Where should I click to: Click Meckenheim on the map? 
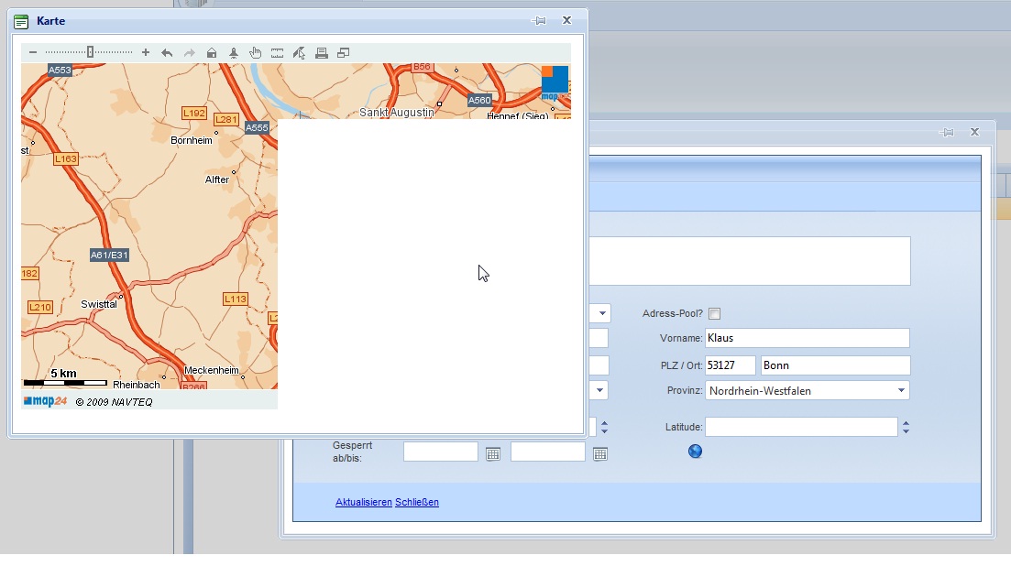coord(212,370)
